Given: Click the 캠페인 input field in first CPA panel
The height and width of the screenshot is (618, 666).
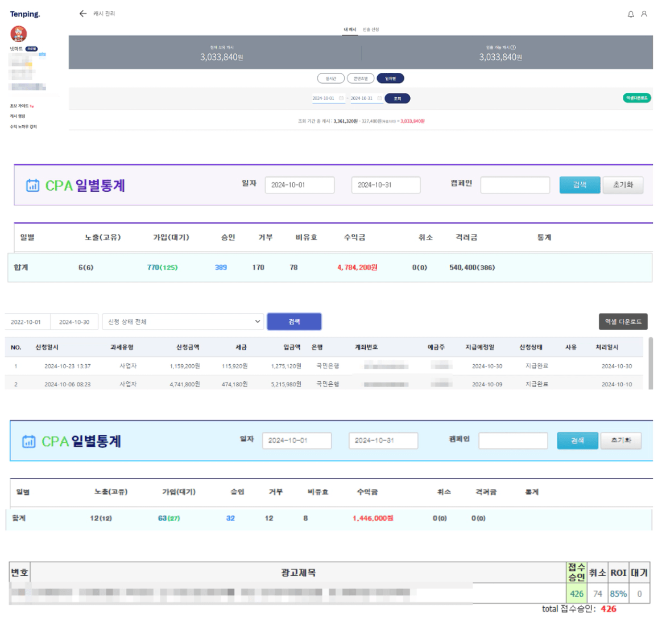Looking at the screenshot, I should pos(515,185).
